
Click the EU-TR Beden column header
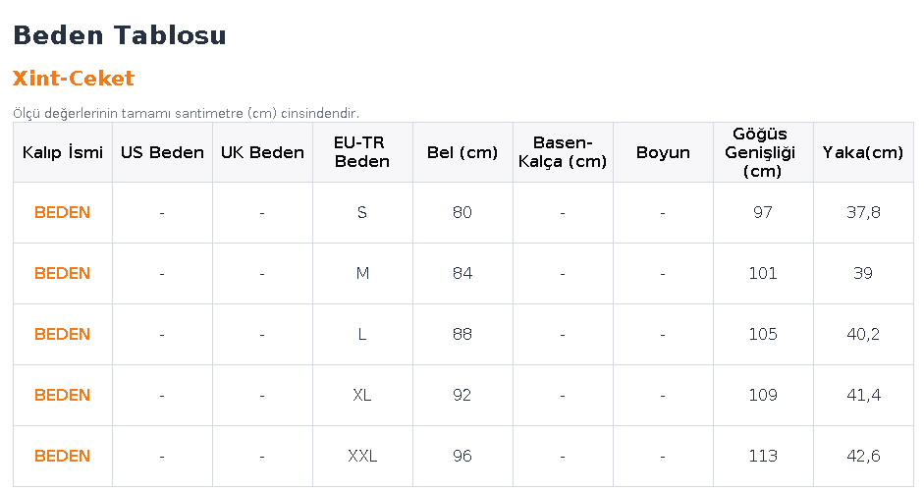pos(362,152)
